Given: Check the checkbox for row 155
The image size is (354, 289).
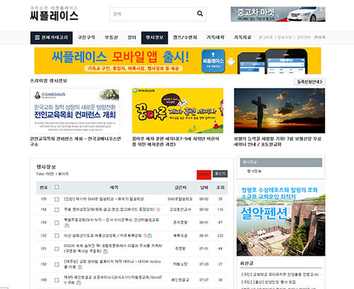Looking at the screenshot, I should (57, 199).
